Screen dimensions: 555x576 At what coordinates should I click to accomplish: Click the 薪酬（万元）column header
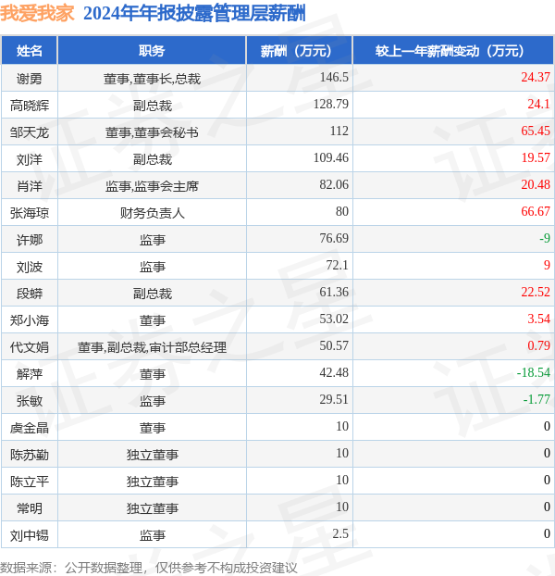tap(300, 51)
